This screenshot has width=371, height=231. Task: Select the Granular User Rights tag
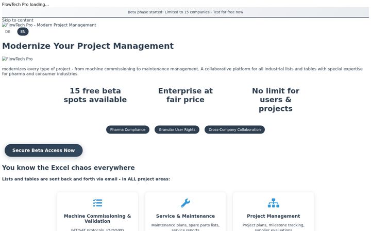click(177, 130)
